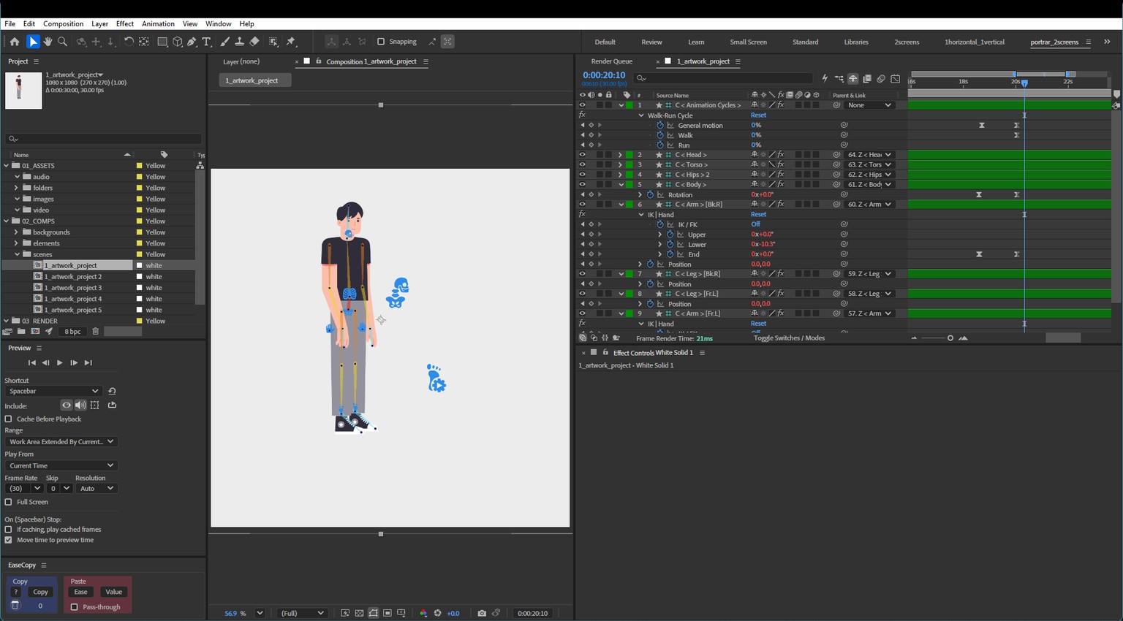Enable Cache Before Playback checkbox
Screen dimensions: 1123x621
(9, 419)
